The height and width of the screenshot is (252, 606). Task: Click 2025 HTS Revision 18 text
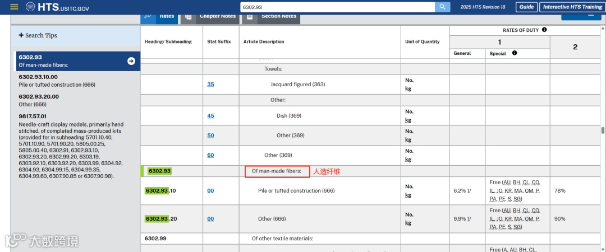coord(483,7)
